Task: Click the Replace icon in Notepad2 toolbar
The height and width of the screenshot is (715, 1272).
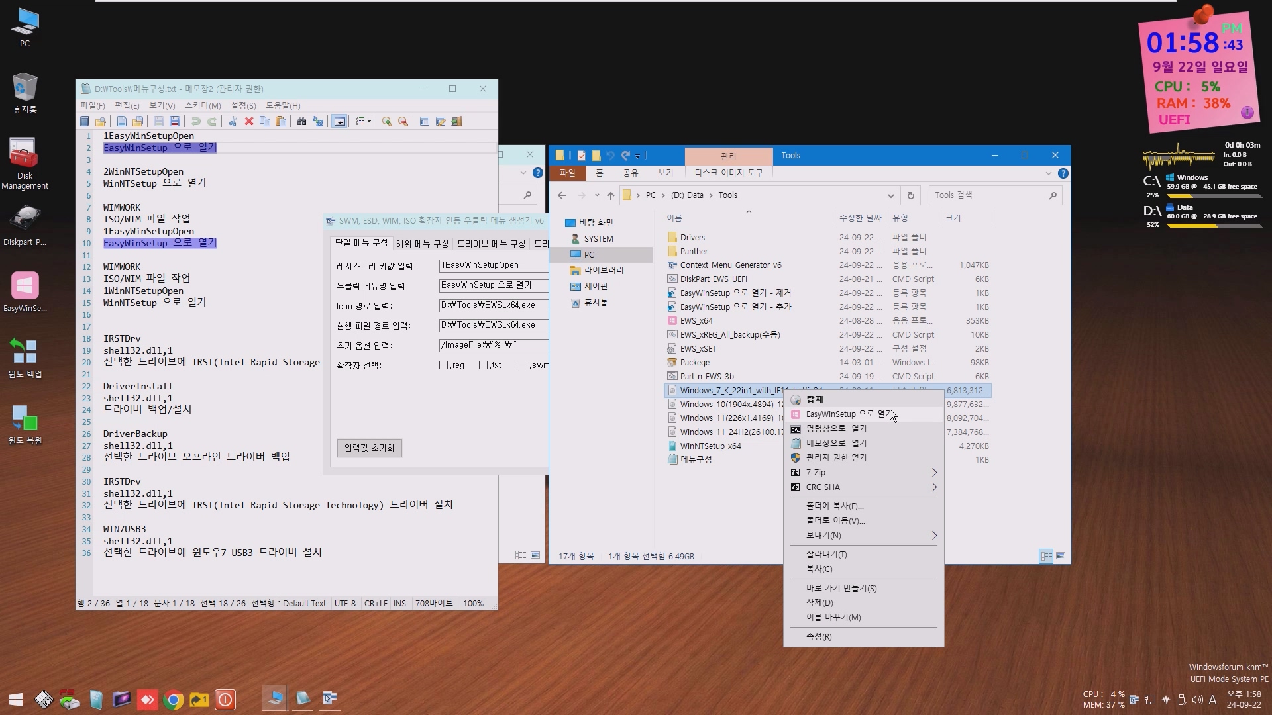Action: 318,122
